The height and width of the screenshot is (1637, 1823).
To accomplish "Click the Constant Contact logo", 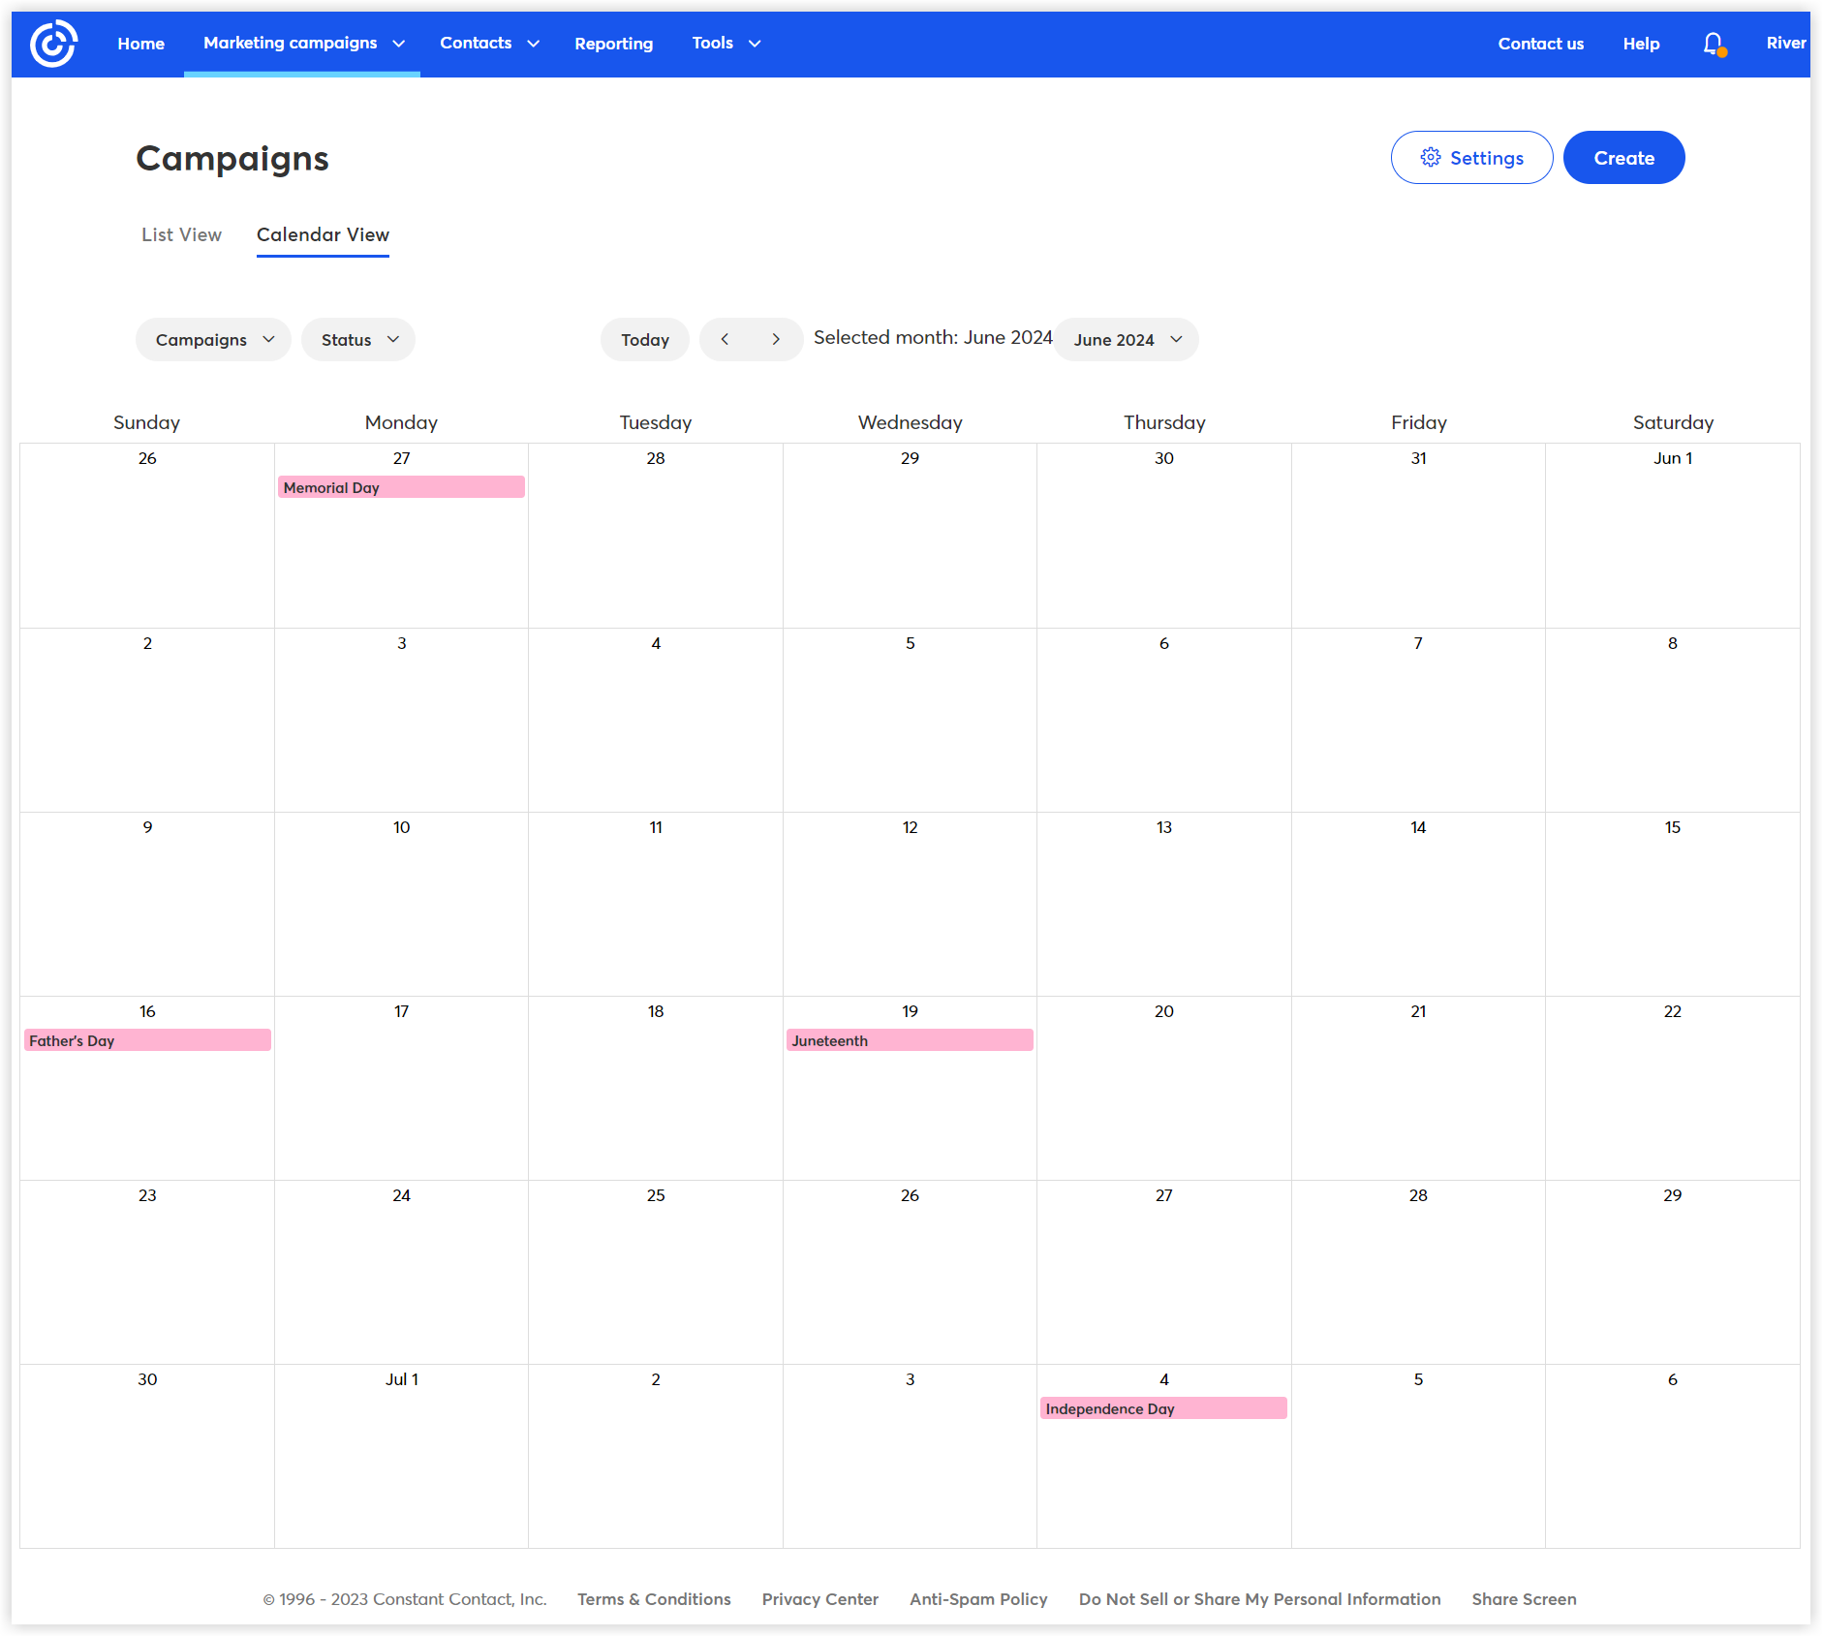I will [x=53, y=43].
